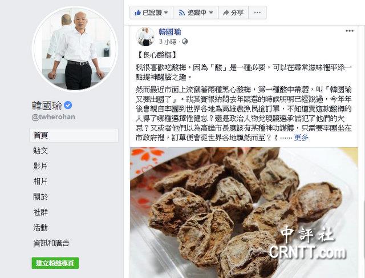This screenshot has height=278, width=365.
Task: Expand the 已說讚 dropdown arrow
Action: click(x=166, y=13)
